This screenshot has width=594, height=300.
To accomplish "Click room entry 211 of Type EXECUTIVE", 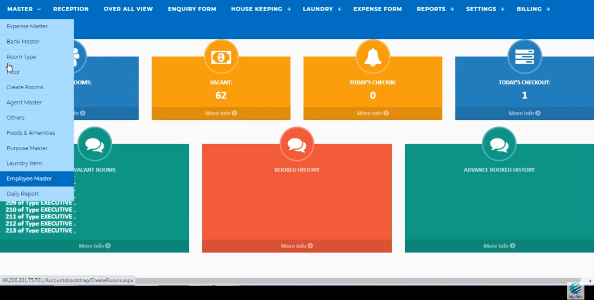I will click(40, 217).
